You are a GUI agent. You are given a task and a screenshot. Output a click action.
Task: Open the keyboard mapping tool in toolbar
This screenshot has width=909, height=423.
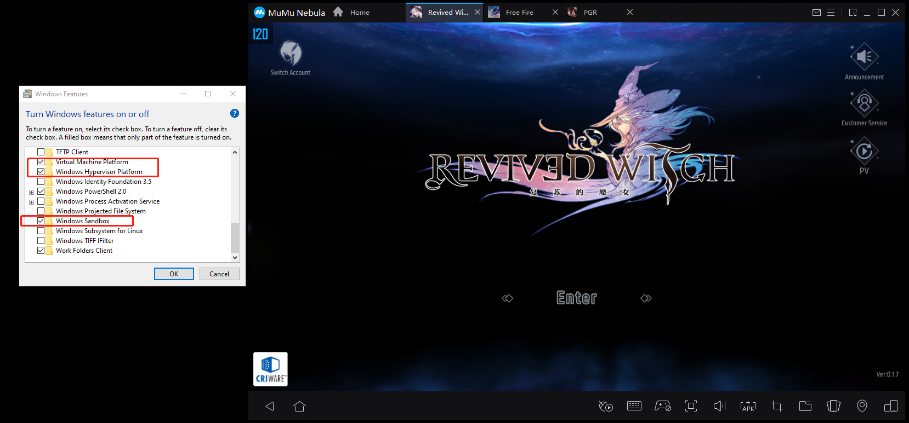tap(634, 405)
